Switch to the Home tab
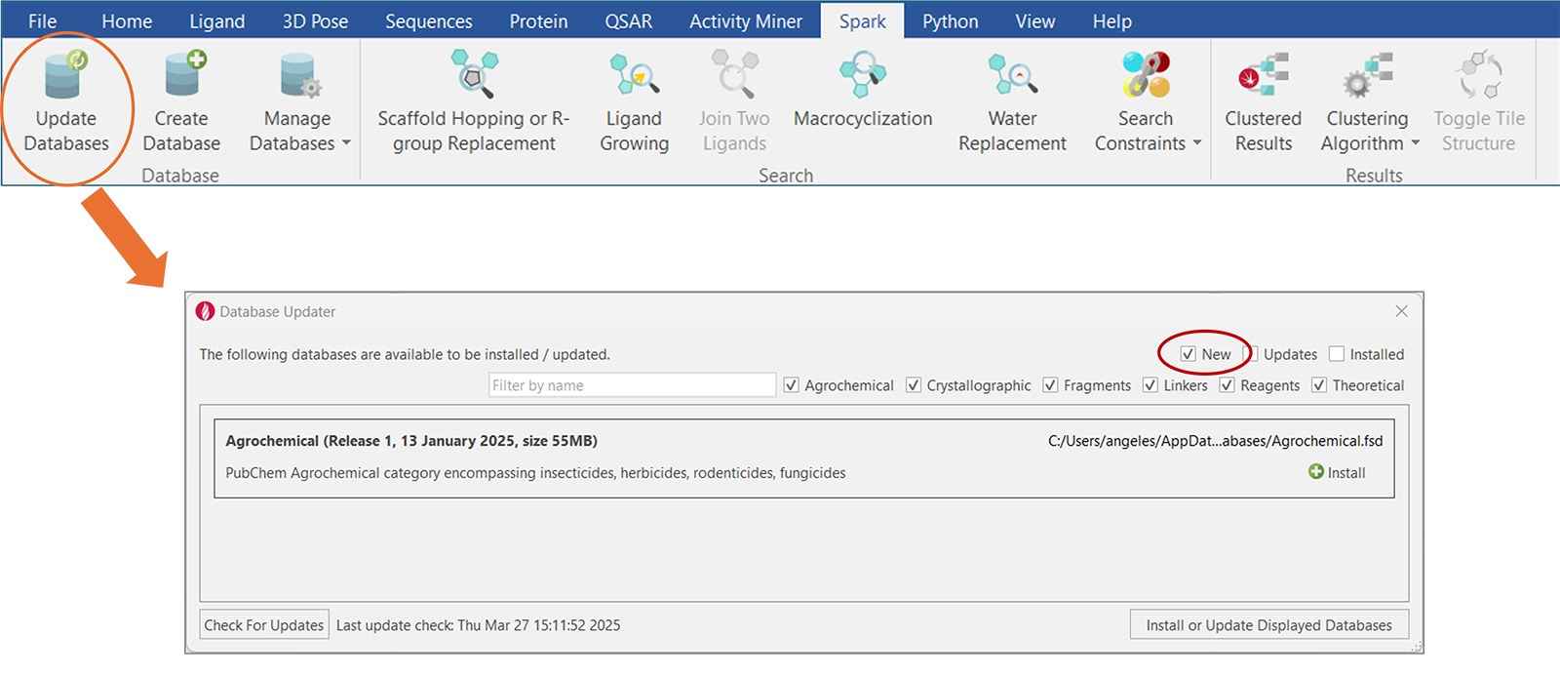This screenshot has height=676, width=1560. point(127,21)
